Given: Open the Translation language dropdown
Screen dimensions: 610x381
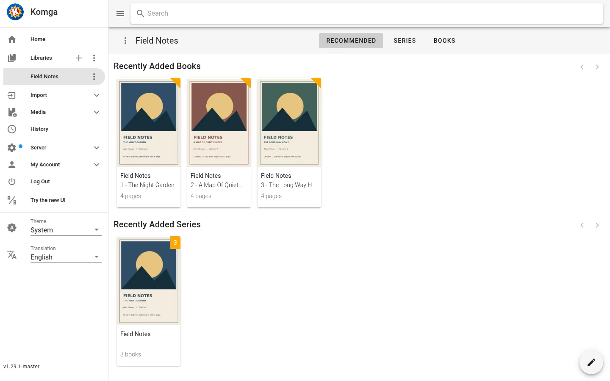Looking at the screenshot, I should pos(66,257).
